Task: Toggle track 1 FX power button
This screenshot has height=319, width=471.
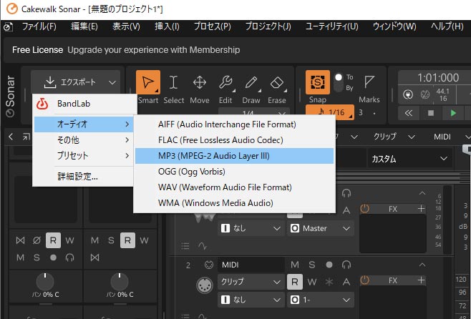Action: pyautogui.click(x=364, y=209)
